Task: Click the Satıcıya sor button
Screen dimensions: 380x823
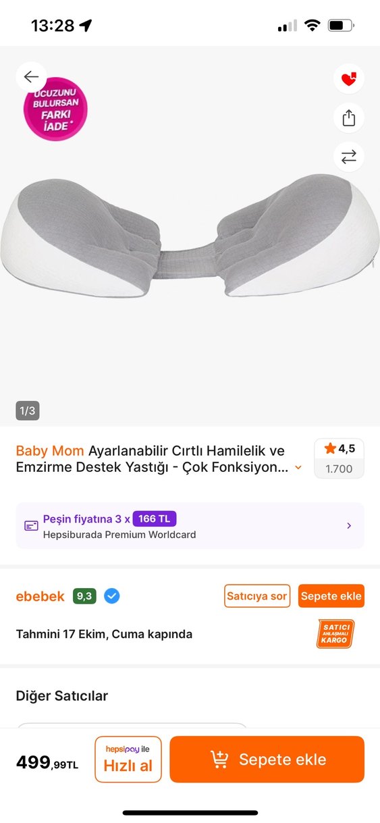Action: pos(257,596)
